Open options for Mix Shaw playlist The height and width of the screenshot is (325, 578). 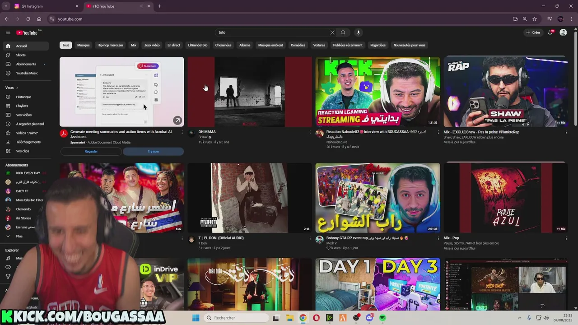(566, 132)
